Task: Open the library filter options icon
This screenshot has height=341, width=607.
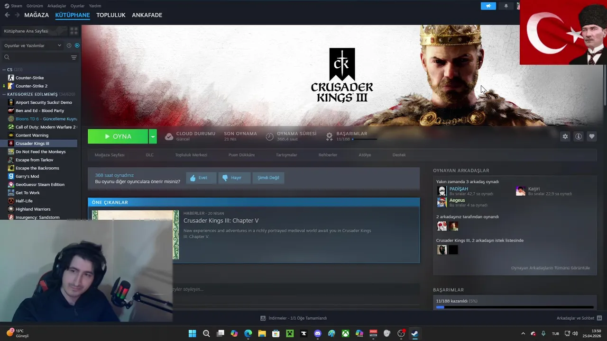Action: [x=74, y=57]
